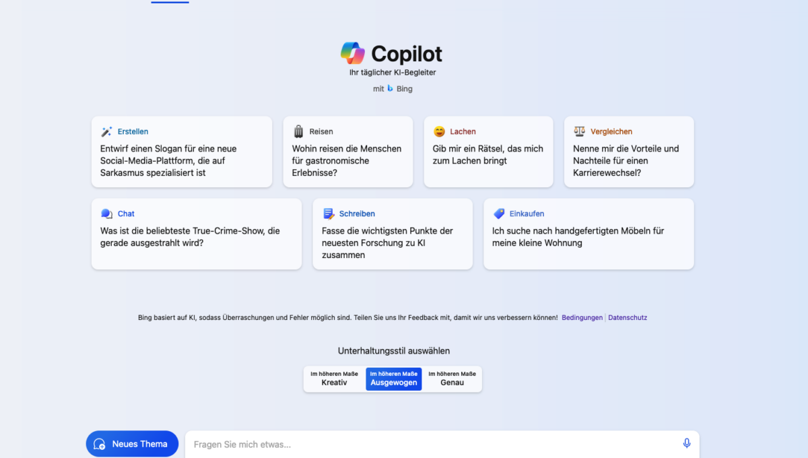Pick the true-crime show suggestion card
This screenshot has height=458, width=808.
[x=197, y=234]
